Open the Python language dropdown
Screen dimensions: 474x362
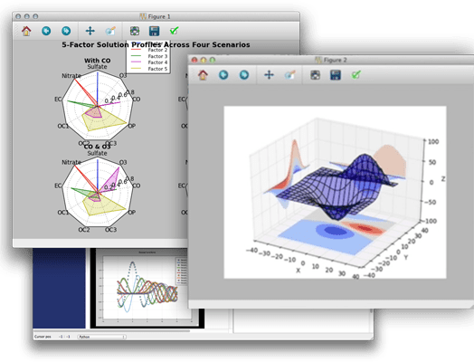pos(102,337)
